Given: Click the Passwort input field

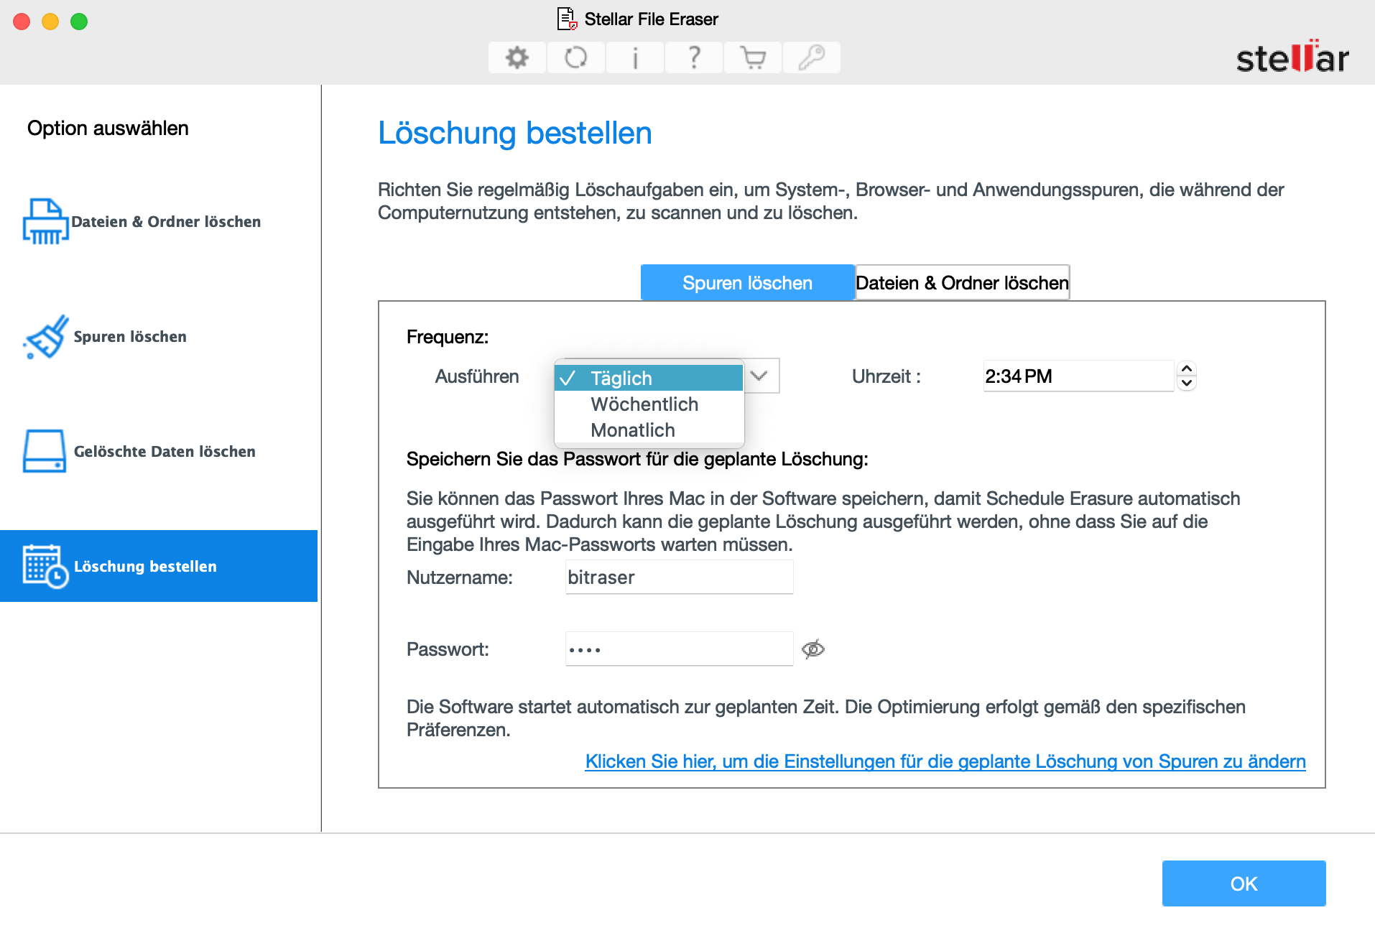Looking at the screenshot, I should [x=679, y=649].
